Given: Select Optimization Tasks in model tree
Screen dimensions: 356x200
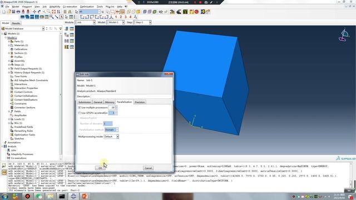Looking at the screenshot, I should pyautogui.click(x=24, y=134).
